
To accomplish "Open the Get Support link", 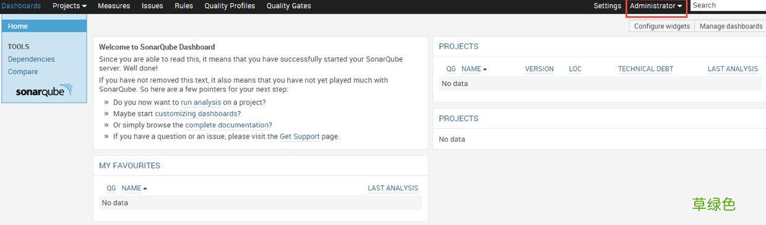I will tap(299, 137).
